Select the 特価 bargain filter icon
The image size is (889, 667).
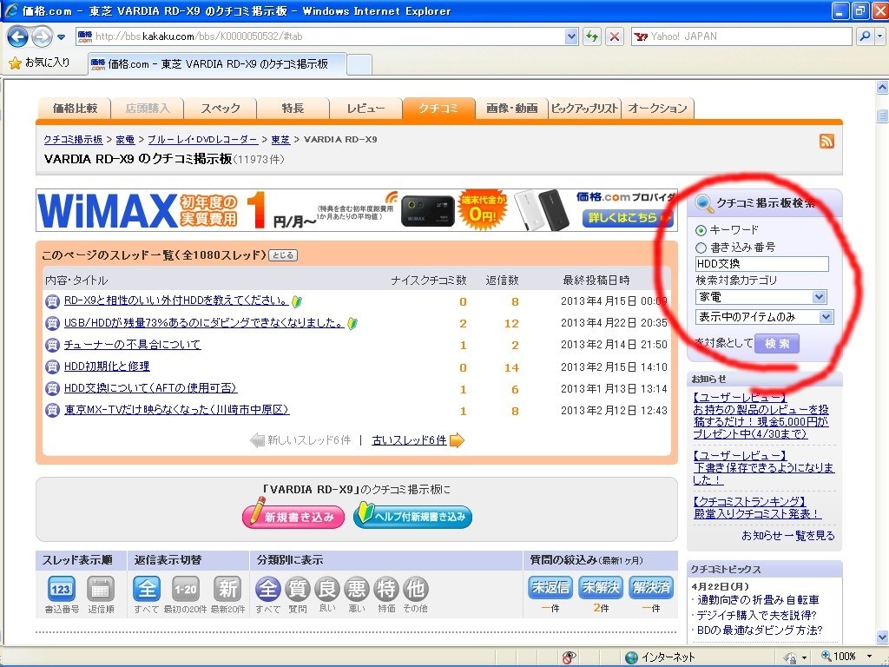tap(385, 589)
